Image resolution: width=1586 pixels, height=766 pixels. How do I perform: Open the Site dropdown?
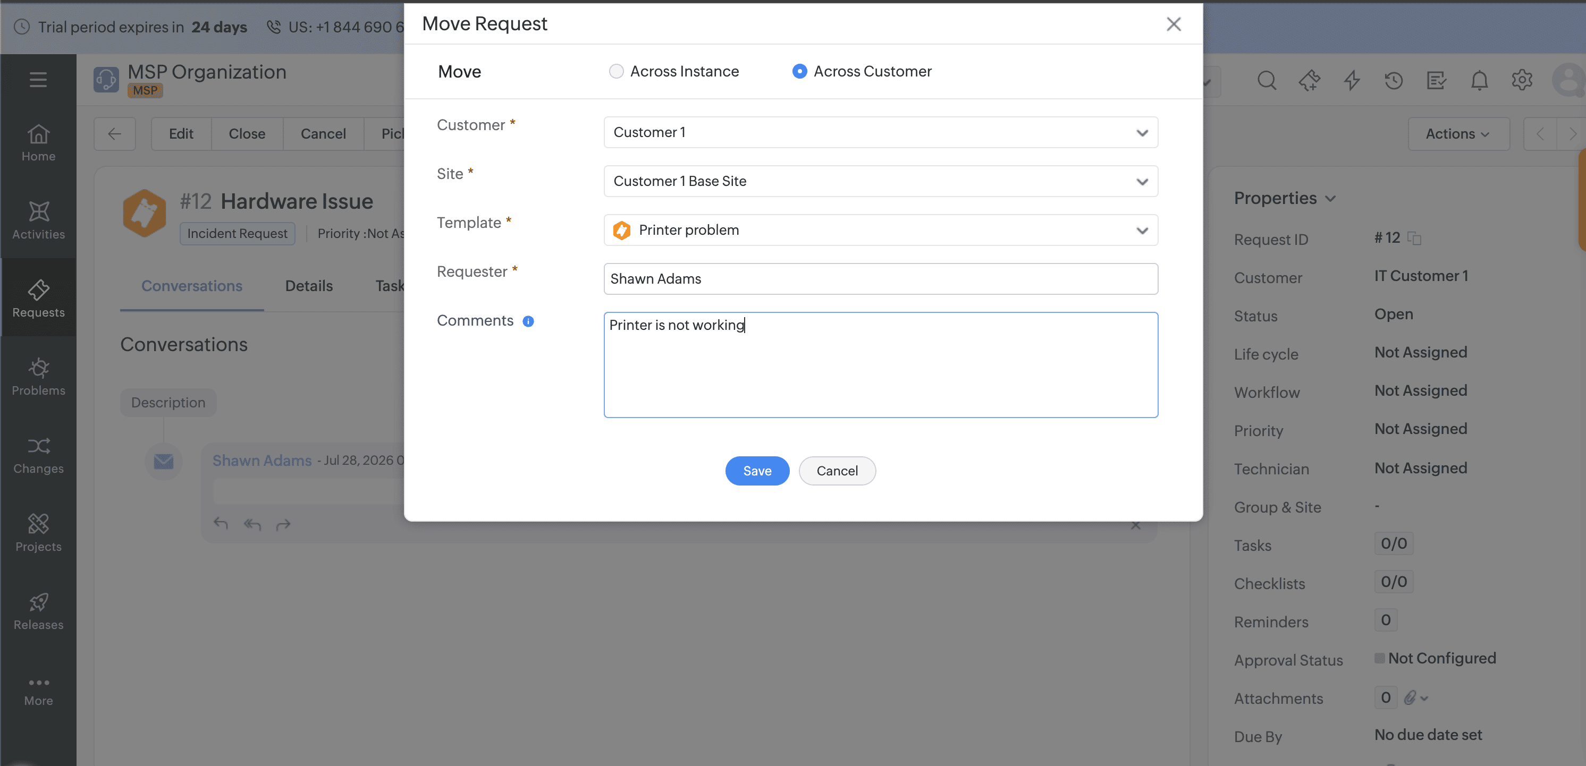click(x=880, y=181)
